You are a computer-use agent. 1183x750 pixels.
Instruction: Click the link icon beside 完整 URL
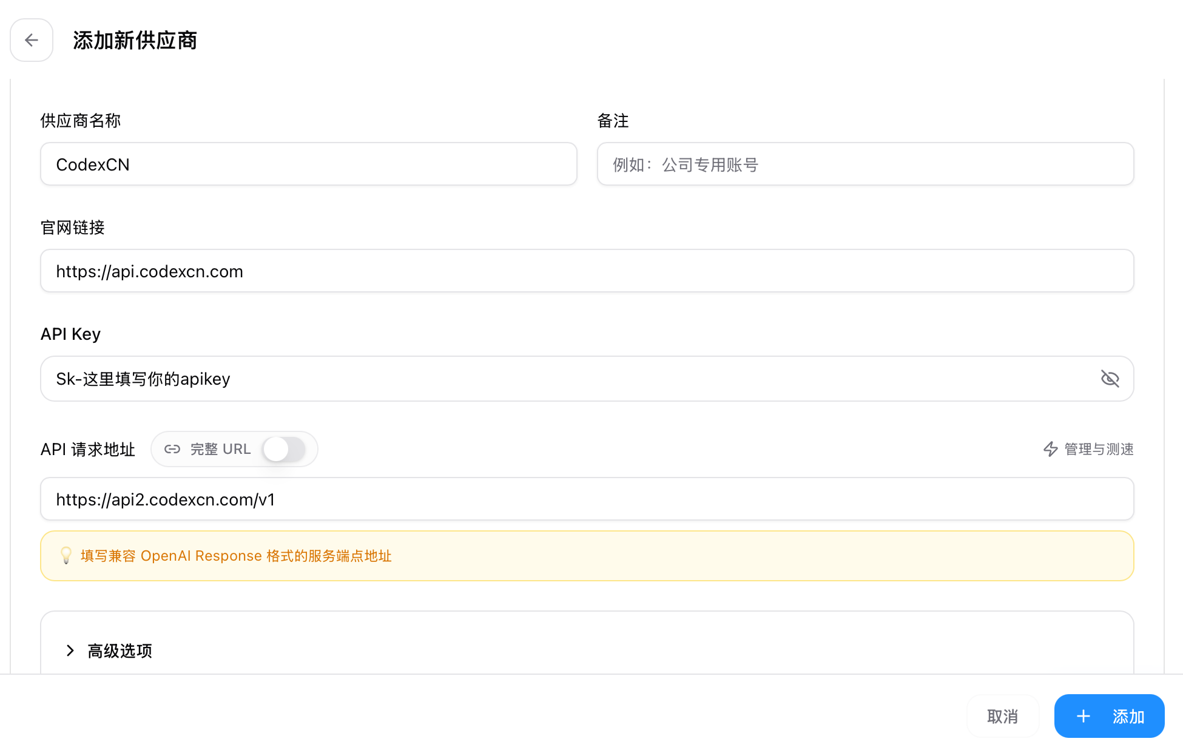(172, 449)
